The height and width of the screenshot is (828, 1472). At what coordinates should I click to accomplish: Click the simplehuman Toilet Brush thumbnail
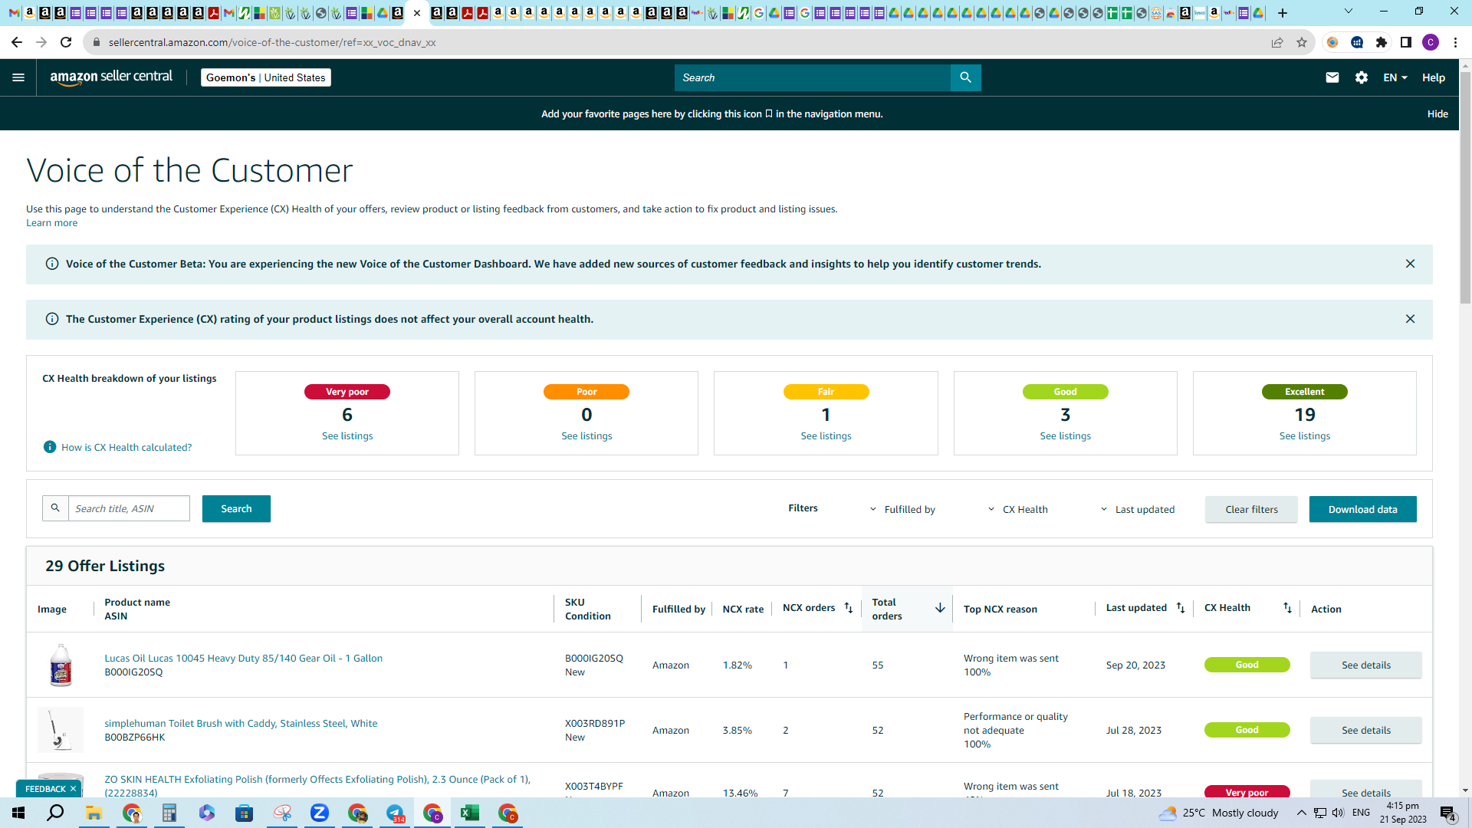[x=61, y=730]
